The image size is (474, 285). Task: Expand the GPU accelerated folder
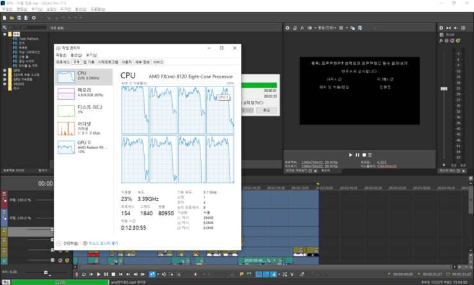coord(4,79)
